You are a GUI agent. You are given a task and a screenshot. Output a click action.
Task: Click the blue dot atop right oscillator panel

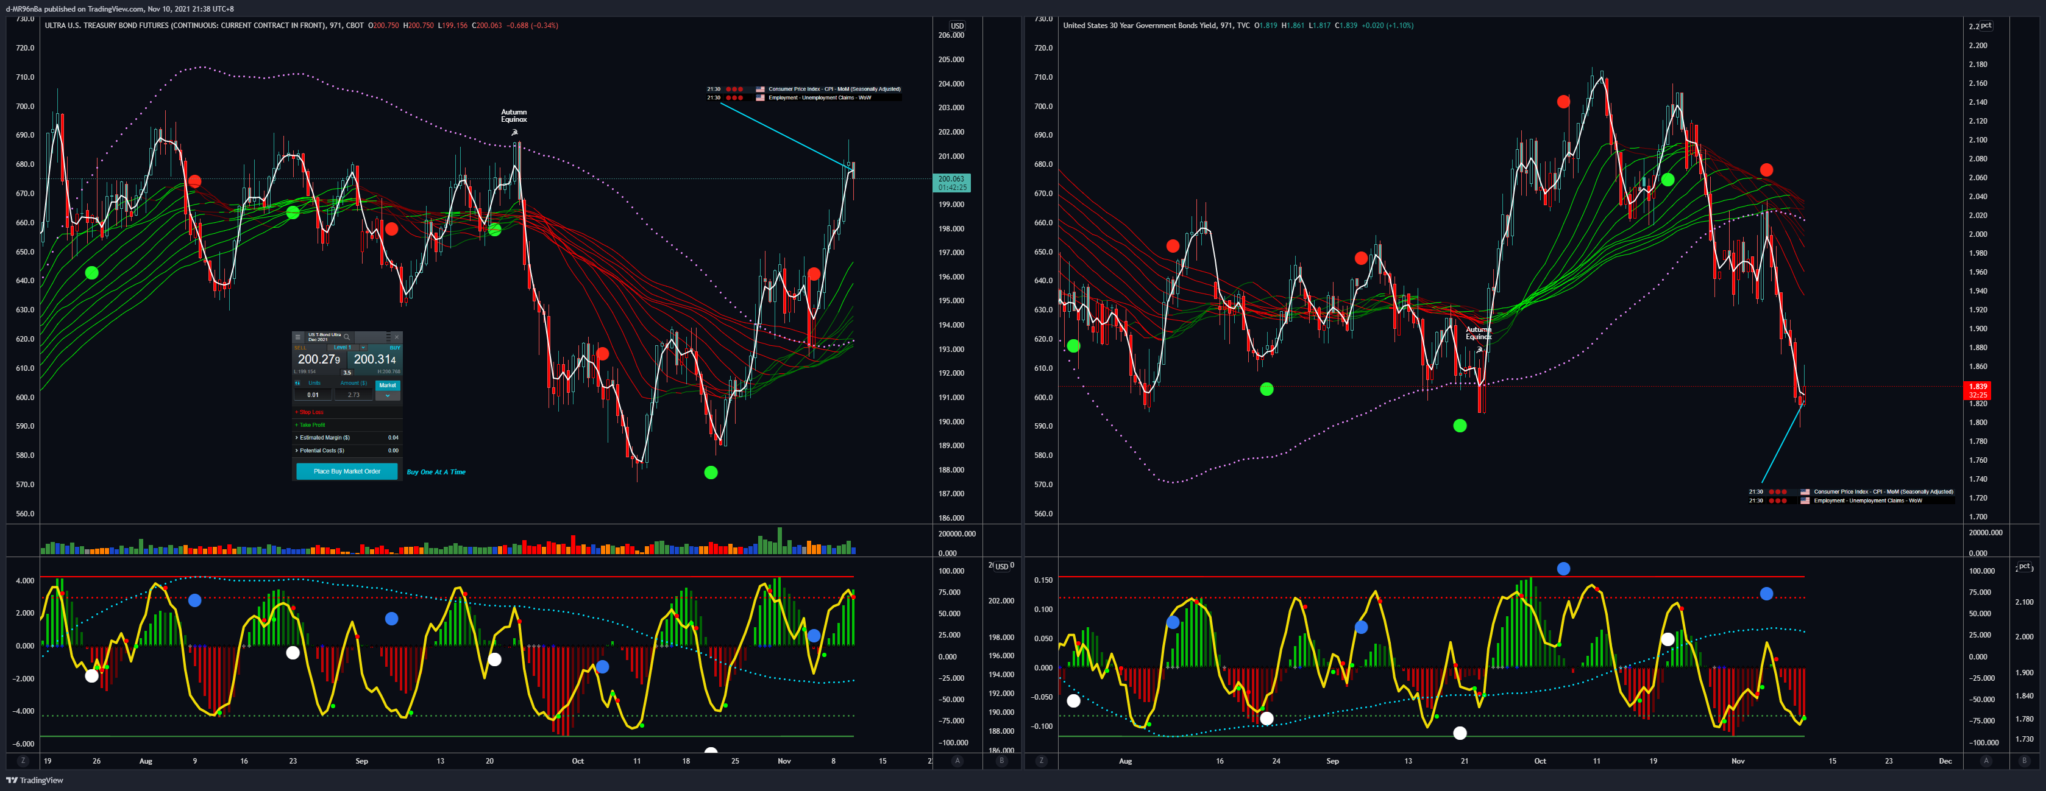(x=1563, y=569)
